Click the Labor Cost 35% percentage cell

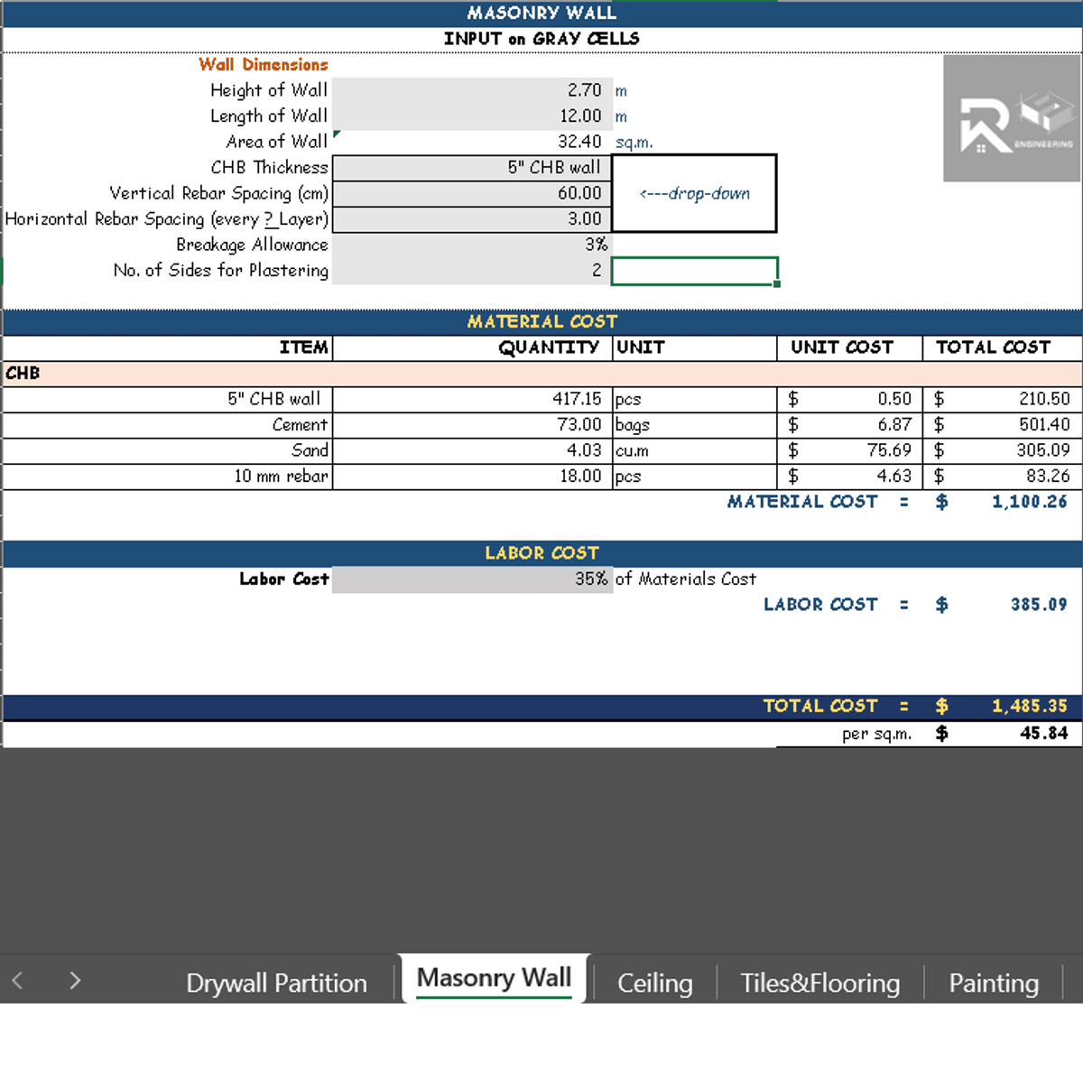[472, 579]
